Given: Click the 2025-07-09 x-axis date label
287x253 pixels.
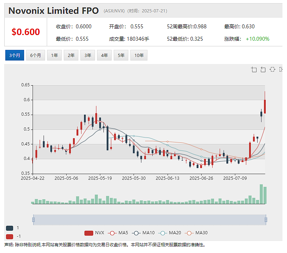Looking at the screenshot, I should point(235,178).
